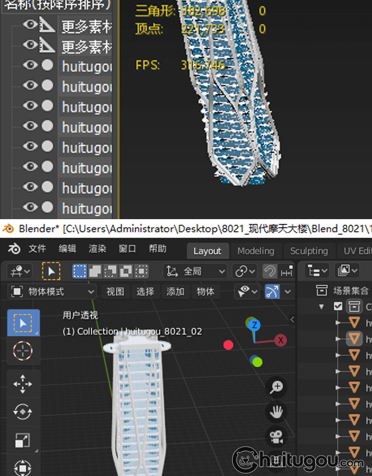Viewport: 372px width, 476px height.
Task: Click the zoom view magnifier icon
Action: click(276, 387)
